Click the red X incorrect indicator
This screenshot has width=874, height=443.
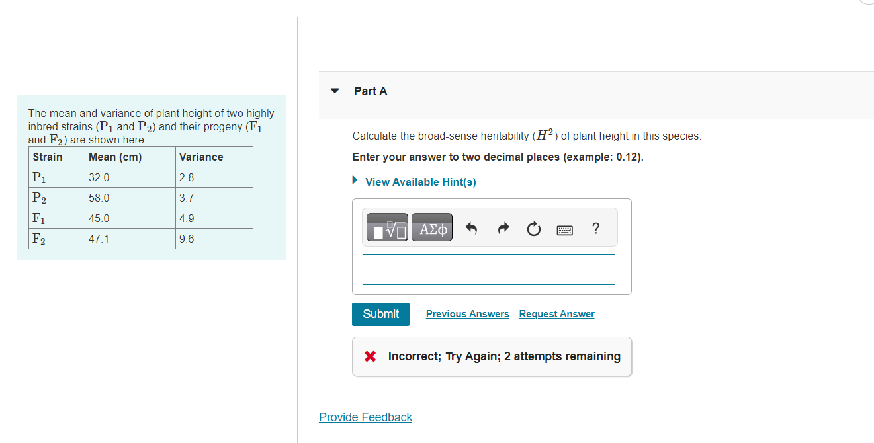click(369, 356)
